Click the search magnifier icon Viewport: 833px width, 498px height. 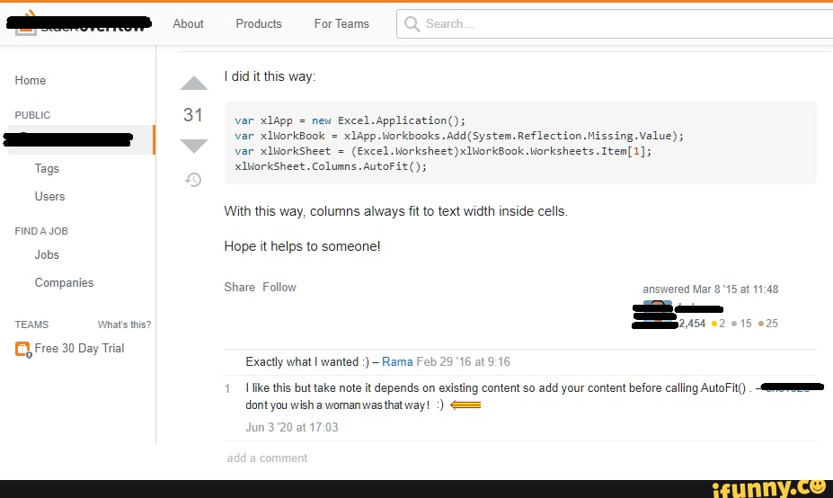(x=412, y=24)
